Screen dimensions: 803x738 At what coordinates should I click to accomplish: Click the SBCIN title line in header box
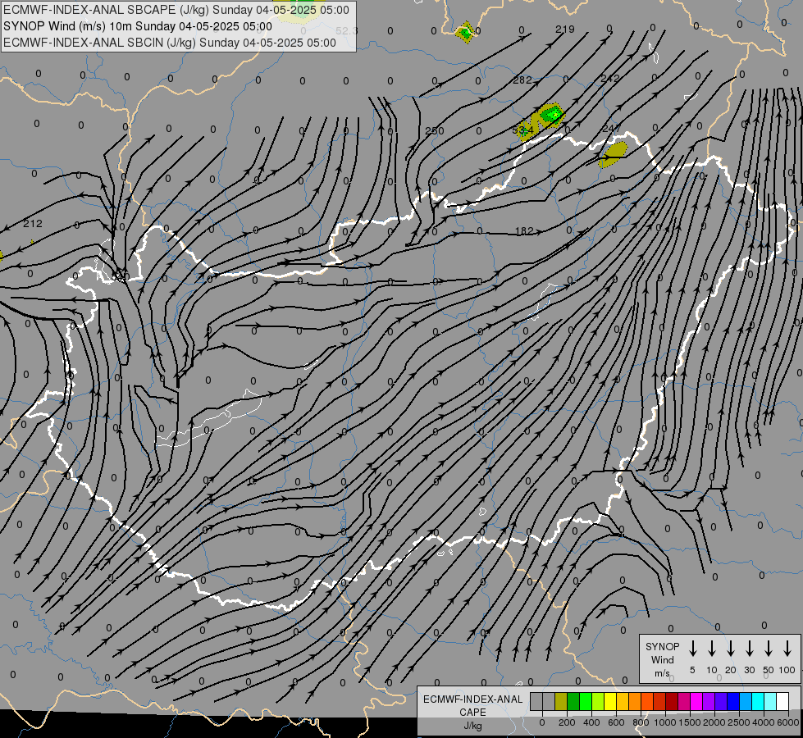coord(170,43)
